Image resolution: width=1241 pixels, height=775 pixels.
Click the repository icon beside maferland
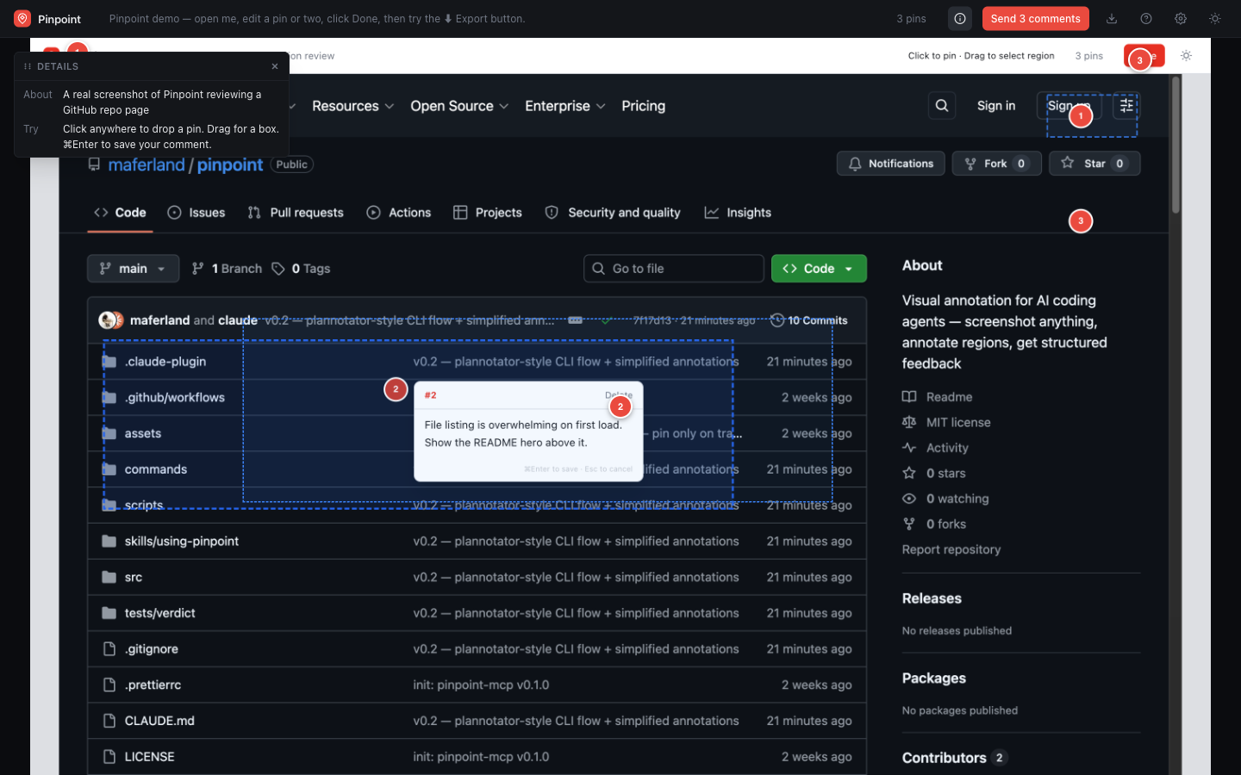[x=94, y=164]
